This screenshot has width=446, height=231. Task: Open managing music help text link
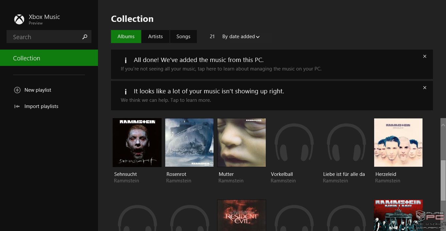(221, 69)
